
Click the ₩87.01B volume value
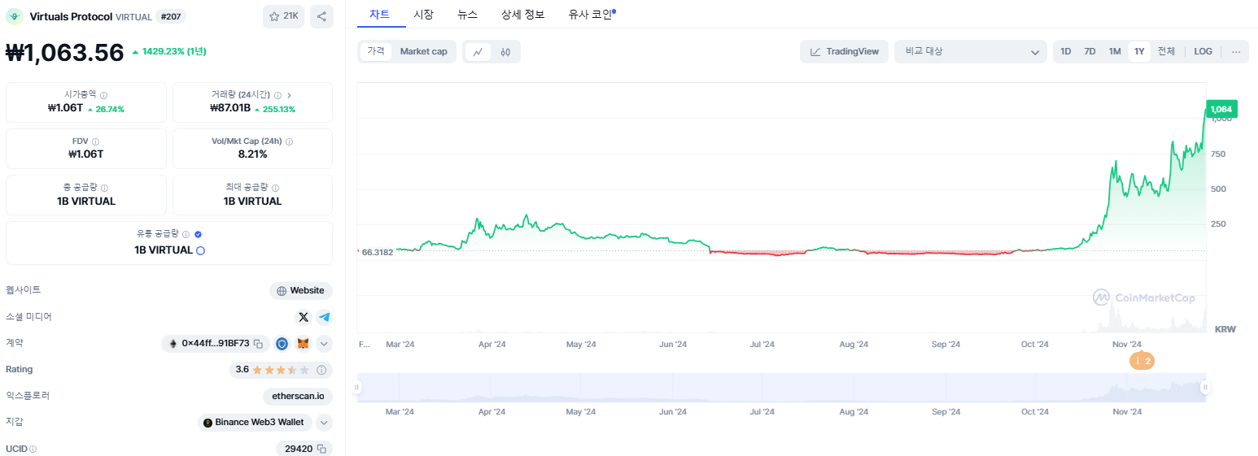point(229,108)
